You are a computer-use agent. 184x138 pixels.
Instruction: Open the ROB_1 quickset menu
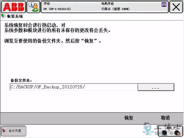[x=170, y=131]
